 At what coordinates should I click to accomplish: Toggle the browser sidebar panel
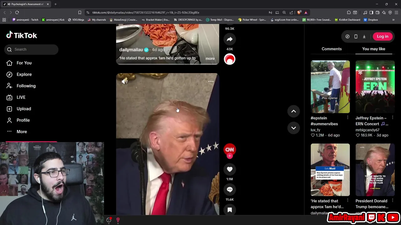(371, 12)
